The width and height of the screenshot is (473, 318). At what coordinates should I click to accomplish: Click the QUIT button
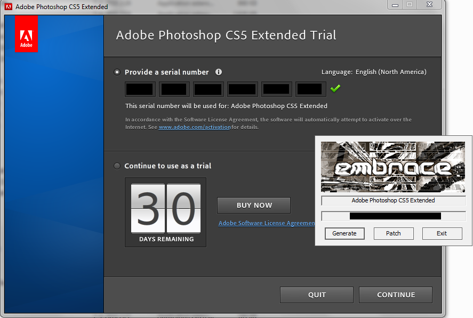(x=317, y=295)
